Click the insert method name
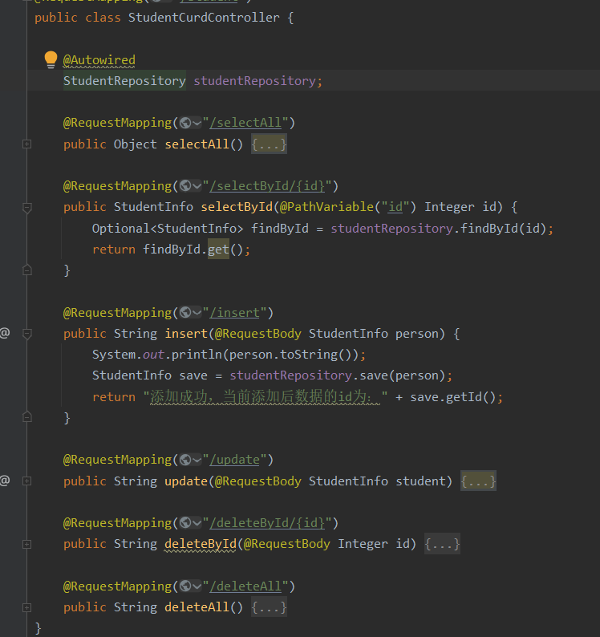The image size is (600, 637). [x=186, y=334]
